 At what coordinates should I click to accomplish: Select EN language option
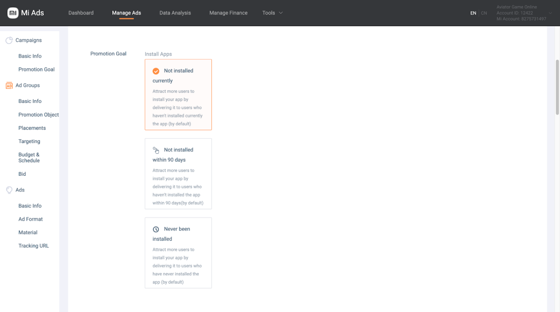473,13
